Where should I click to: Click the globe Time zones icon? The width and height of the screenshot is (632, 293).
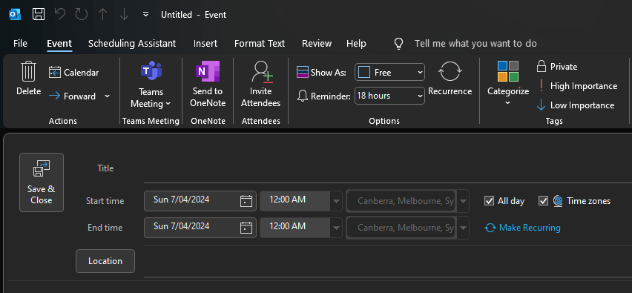558,201
